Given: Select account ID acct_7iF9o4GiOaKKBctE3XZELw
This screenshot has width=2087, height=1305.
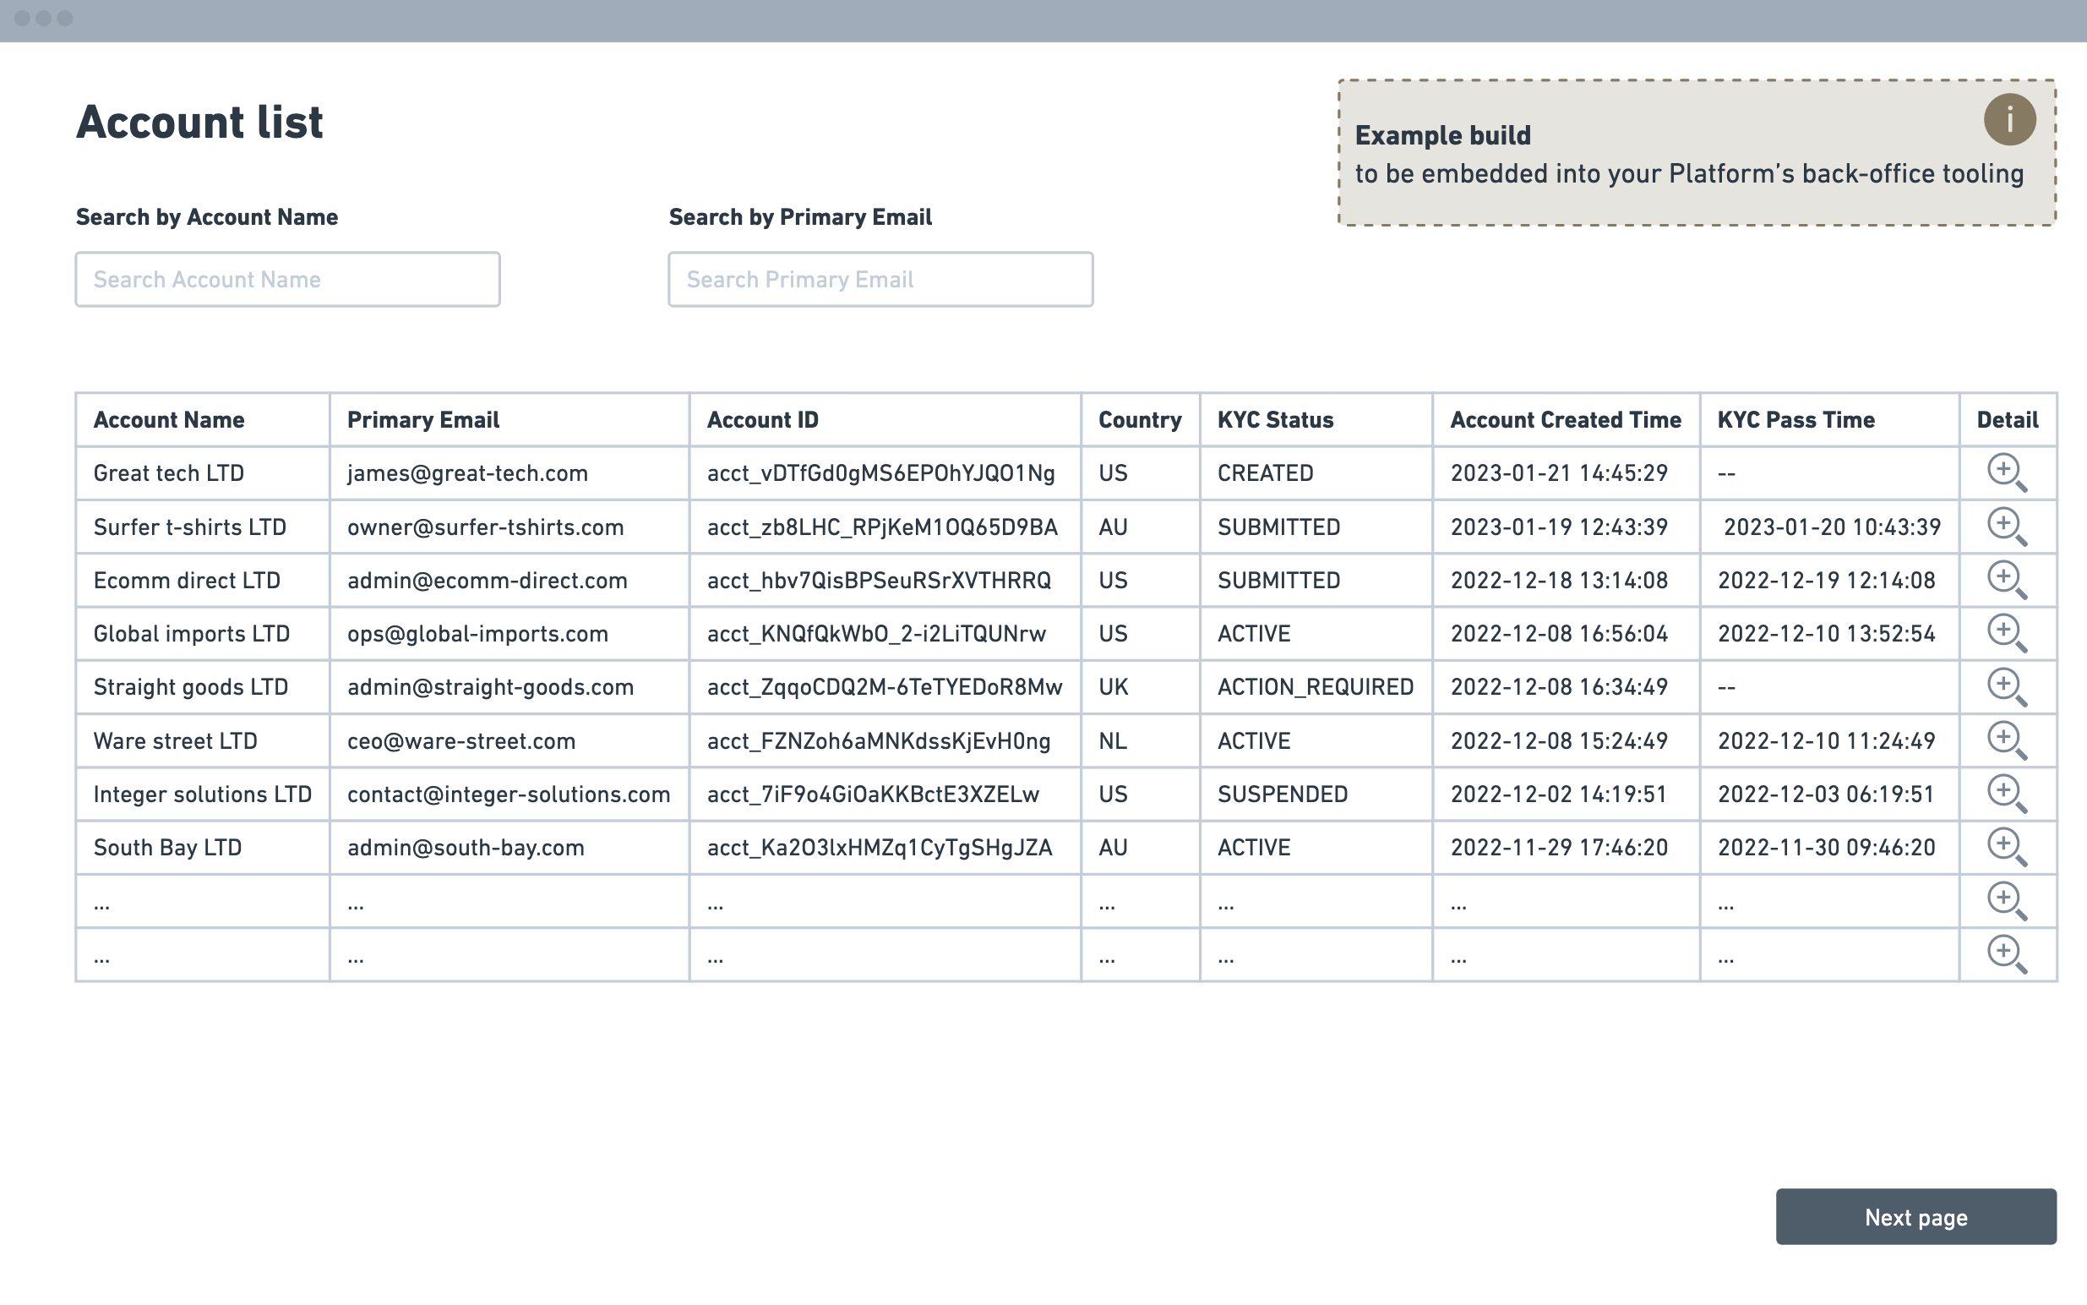Looking at the screenshot, I should (873, 794).
